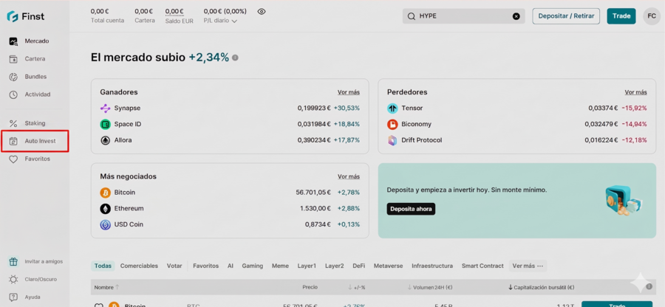Sort by Capitalización bursátil
The height and width of the screenshot is (307, 665).
point(541,287)
